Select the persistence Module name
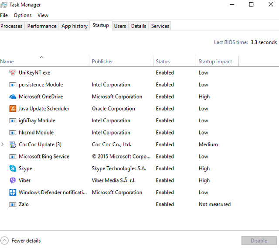Image resolution: width=279 pixels, height=251 pixels. pos(41,85)
